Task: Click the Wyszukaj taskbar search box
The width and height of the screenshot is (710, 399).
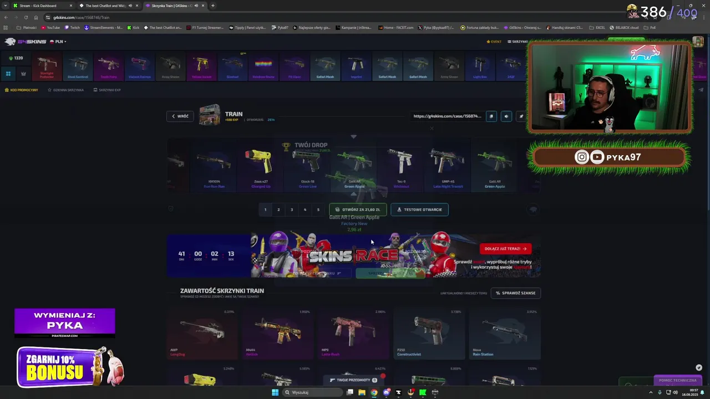Action: pyautogui.click(x=312, y=392)
